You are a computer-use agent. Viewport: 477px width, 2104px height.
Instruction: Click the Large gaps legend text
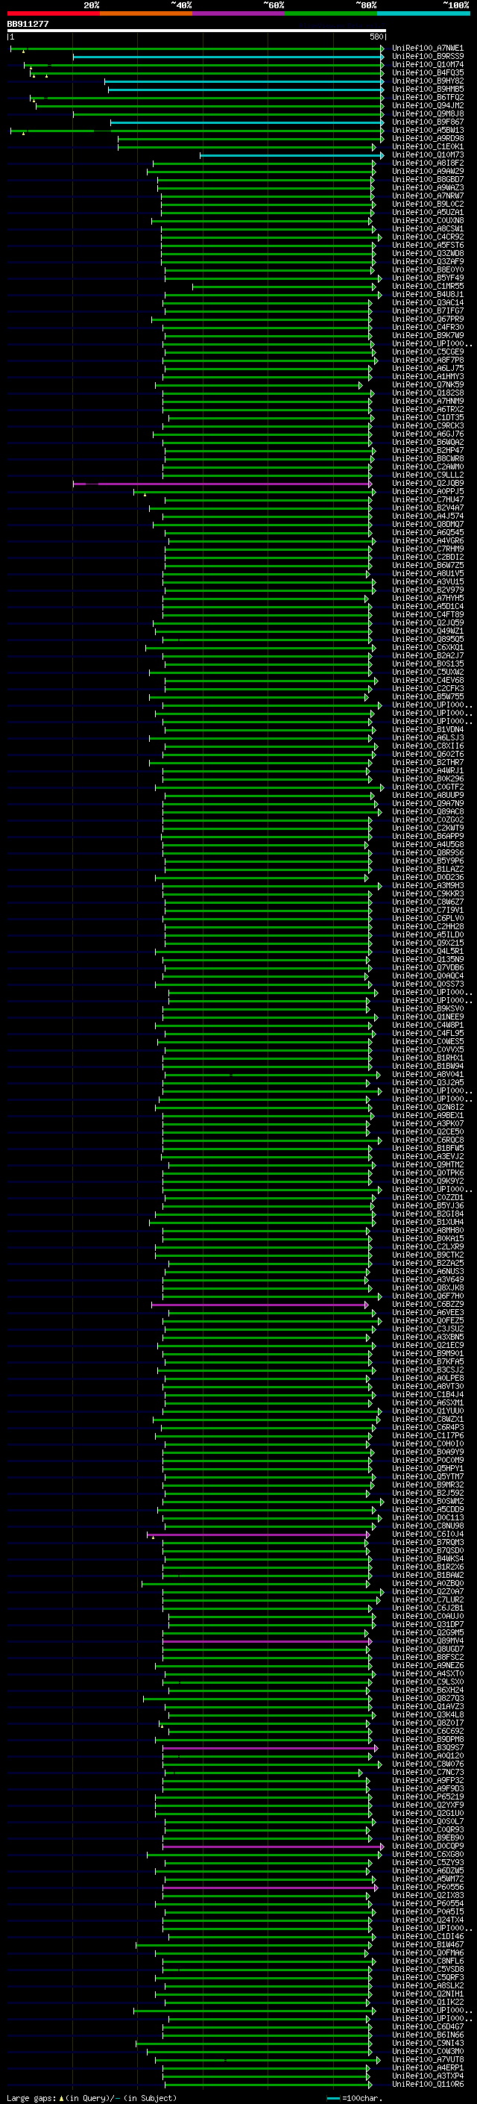coord(92,2097)
